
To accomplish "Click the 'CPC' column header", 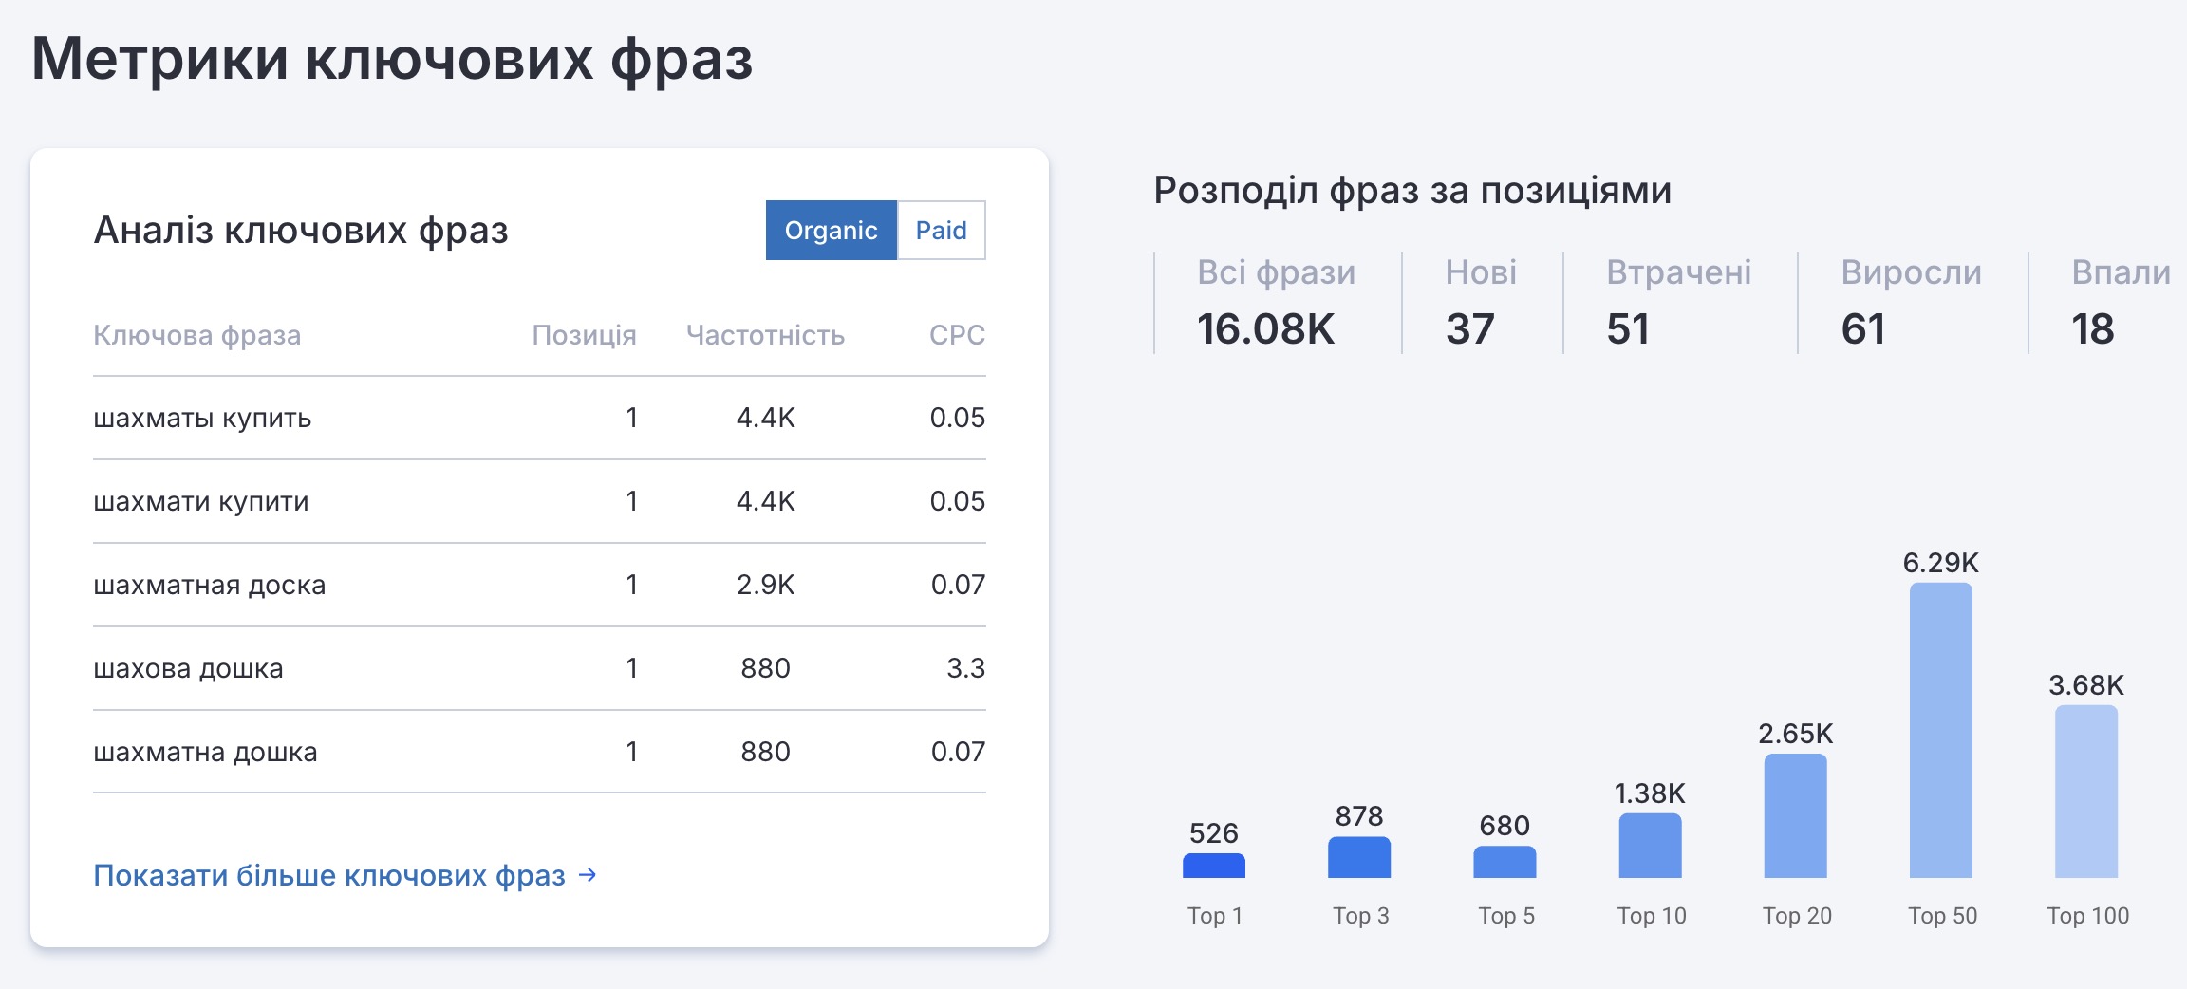I will point(956,335).
